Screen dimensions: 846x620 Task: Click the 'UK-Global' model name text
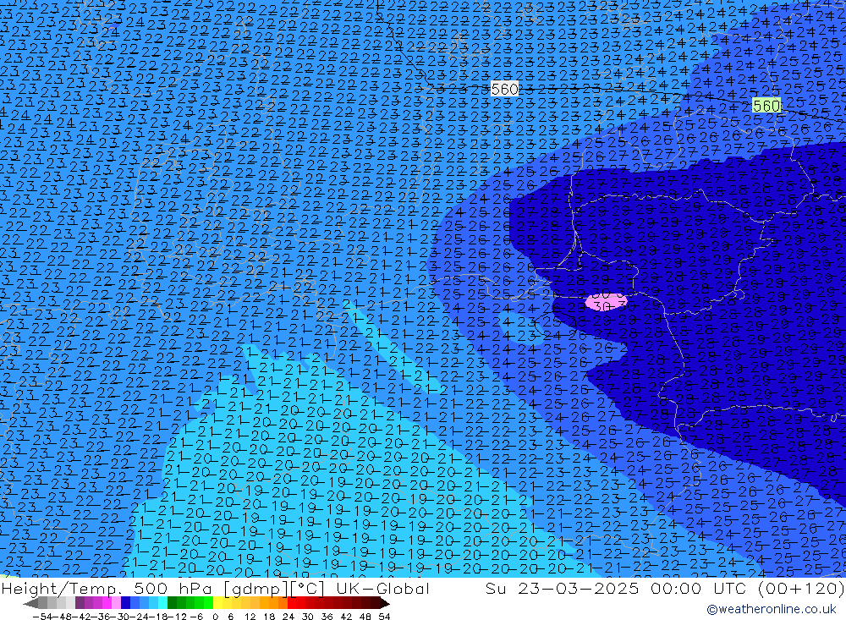tap(382, 588)
